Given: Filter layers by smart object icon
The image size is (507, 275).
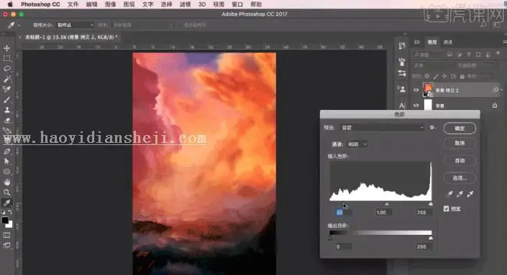Looking at the screenshot, I should [x=488, y=55].
